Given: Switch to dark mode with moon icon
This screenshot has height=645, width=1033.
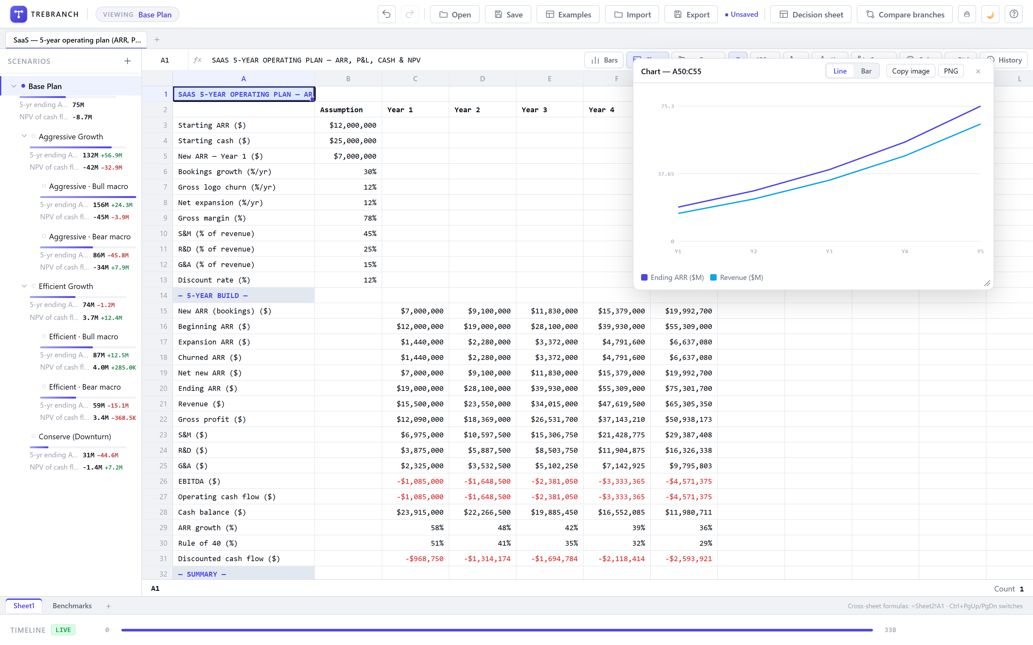Looking at the screenshot, I should coord(990,14).
